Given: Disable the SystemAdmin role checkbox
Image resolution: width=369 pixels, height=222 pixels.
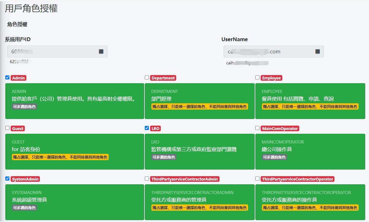Looking at the screenshot, I should 8,179.
